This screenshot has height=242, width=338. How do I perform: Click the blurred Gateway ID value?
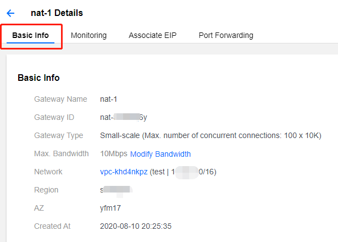(x=124, y=117)
